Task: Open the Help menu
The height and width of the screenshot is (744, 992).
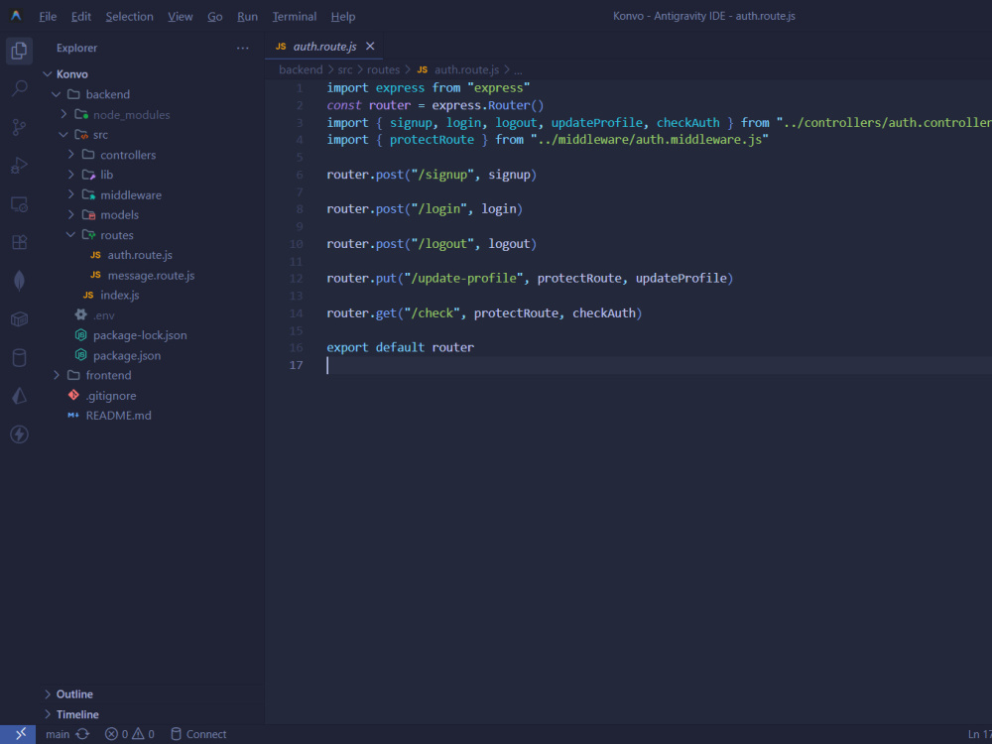Action: [x=343, y=17]
